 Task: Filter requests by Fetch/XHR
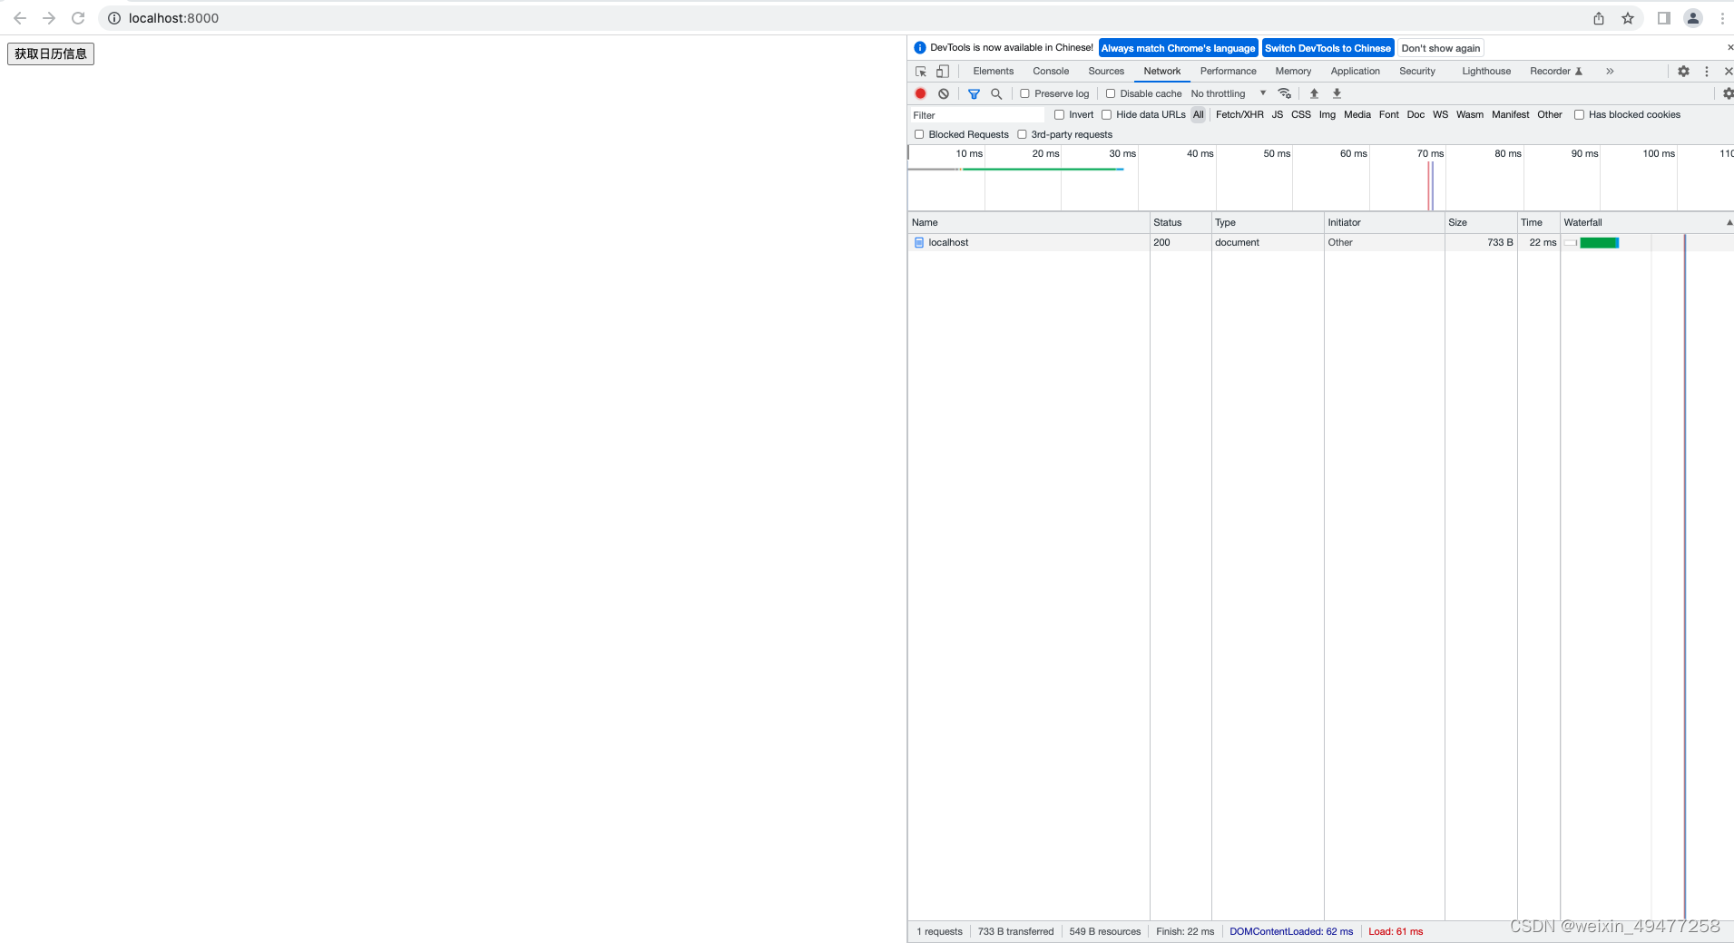click(x=1239, y=114)
